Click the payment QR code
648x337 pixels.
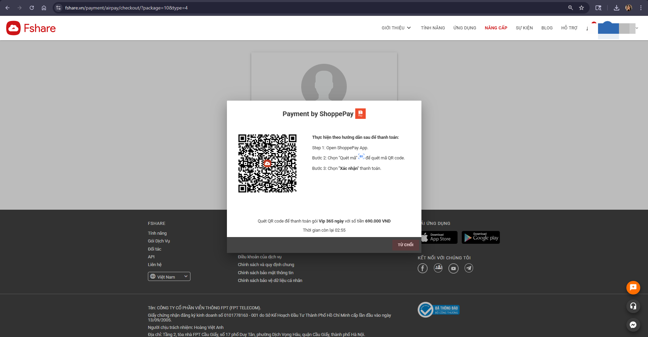[267, 163]
